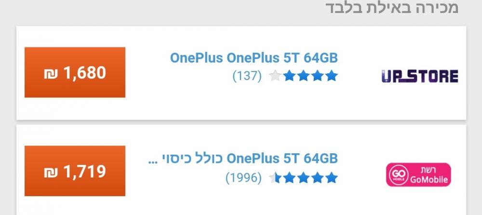Viewport: 482px width, 215px height.
Task: Open the OnePlus OnePlus 5T 64GB listing
Action: 254,58
